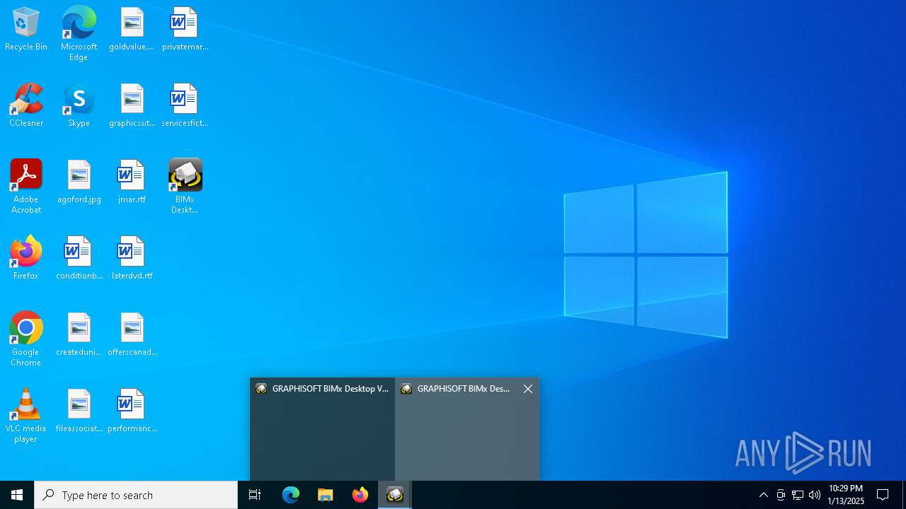
Task: Open the clock showing 10:29 PM
Action: click(x=846, y=495)
